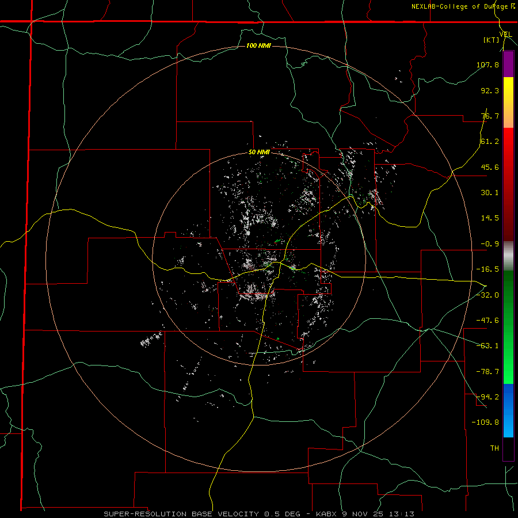Click the TH legend label
The height and width of the screenshot is (518, 518).
coord(494,448)
